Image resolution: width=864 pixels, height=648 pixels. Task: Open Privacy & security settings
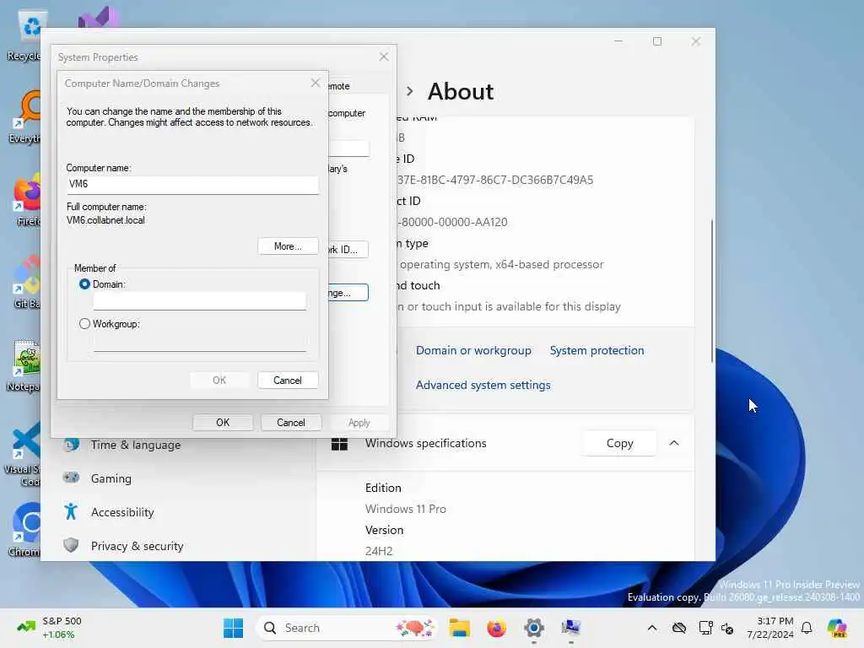pos(137,546)
